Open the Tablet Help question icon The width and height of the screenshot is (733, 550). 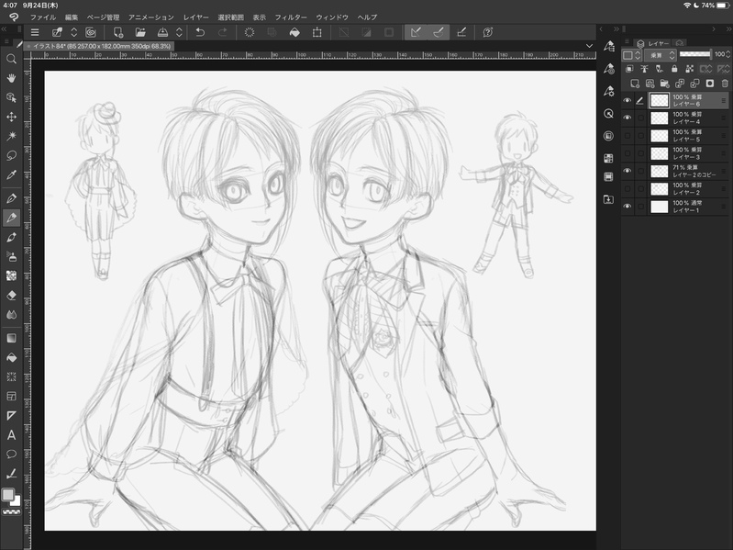tap(487, 32)
